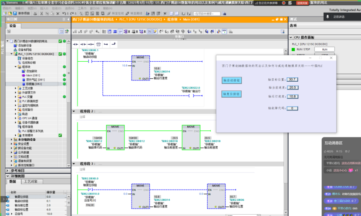Viewport: 361px width, 216px height.
Task: Undo the last action via toolbar arrow
Action: (x=64, y=13)
